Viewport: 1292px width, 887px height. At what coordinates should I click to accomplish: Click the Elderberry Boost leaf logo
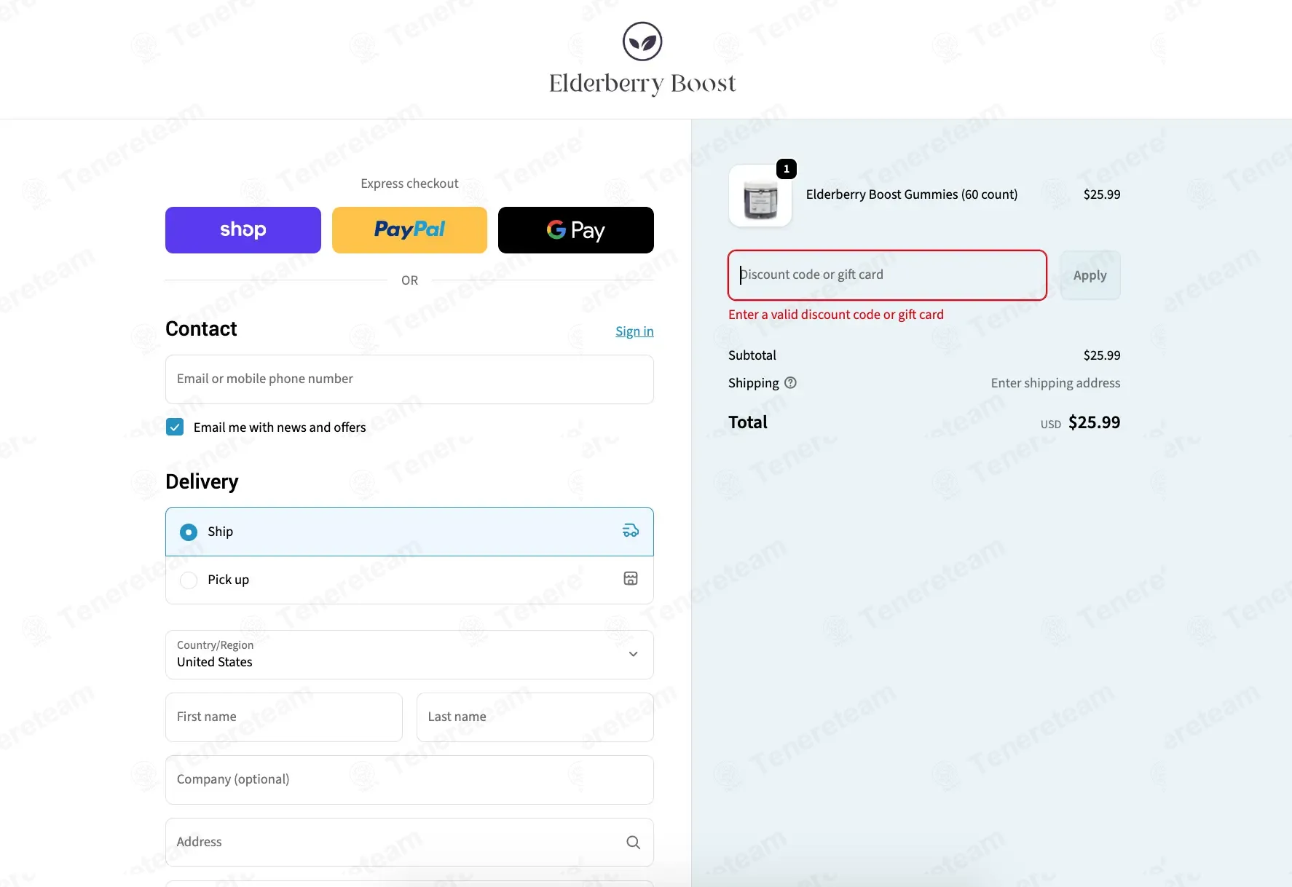tap(642, 42)
